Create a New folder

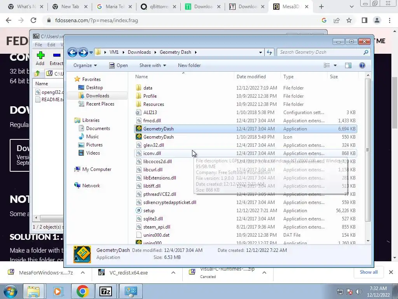189,65
